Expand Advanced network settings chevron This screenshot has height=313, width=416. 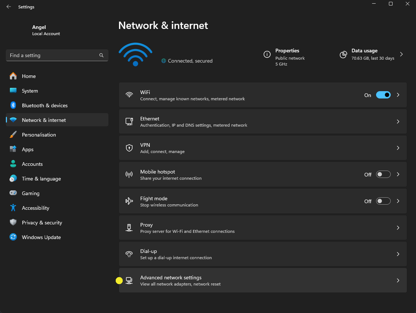(398, 280)
